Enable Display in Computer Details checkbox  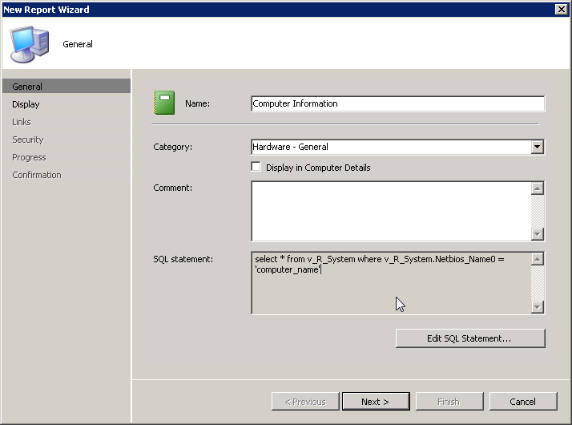click(x=256, y=167)
